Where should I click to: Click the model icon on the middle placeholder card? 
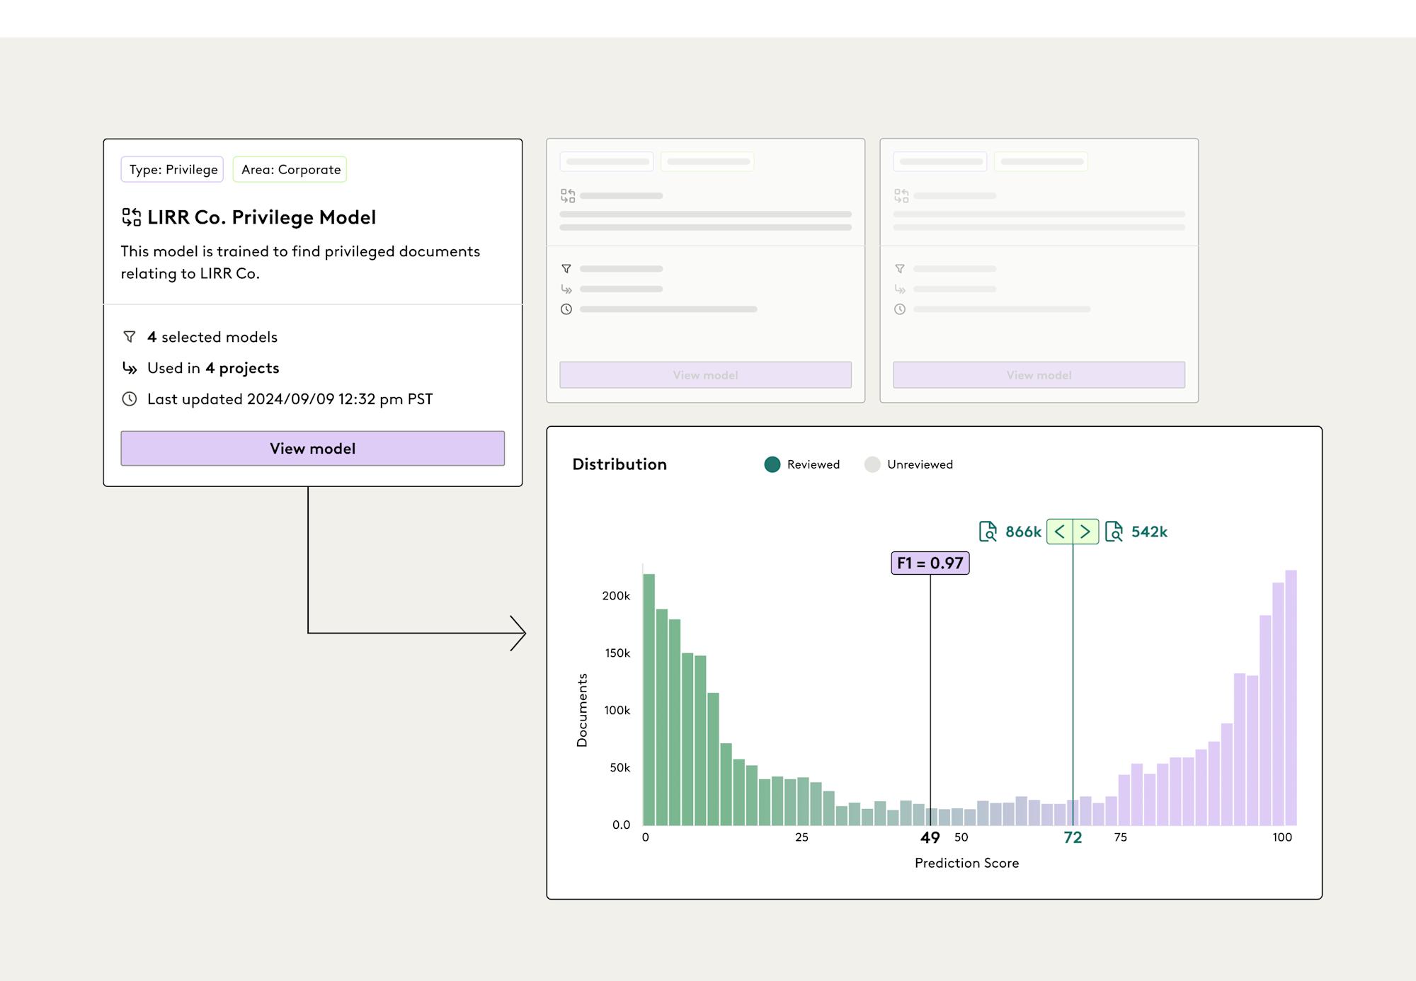click(x=568, y=195)
